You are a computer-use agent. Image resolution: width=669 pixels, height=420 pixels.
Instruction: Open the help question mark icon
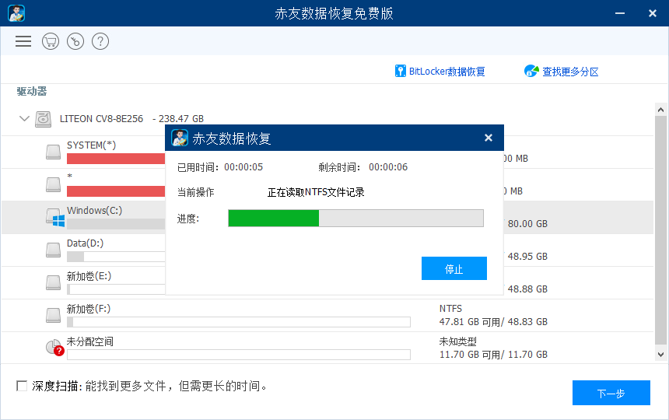point(100,41)
